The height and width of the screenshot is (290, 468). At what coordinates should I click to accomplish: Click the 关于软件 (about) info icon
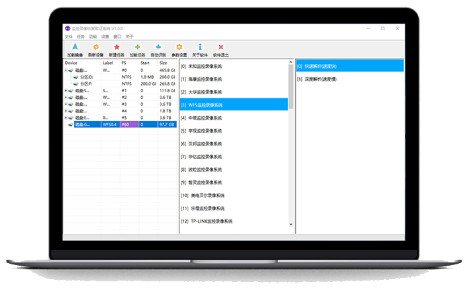pos(200,49)
